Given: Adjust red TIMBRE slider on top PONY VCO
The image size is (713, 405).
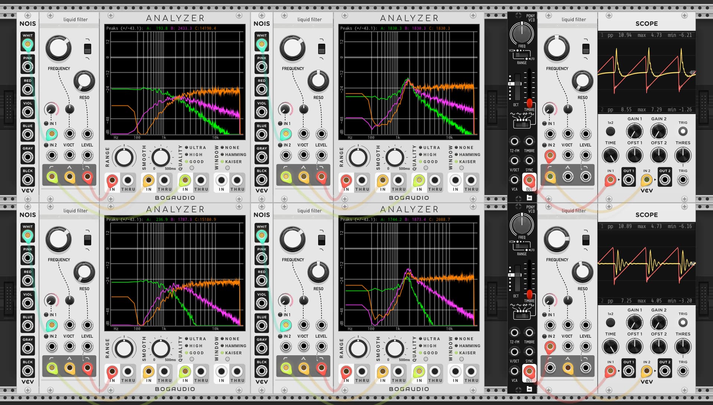Looking at the screenshot, I should 530,102.
